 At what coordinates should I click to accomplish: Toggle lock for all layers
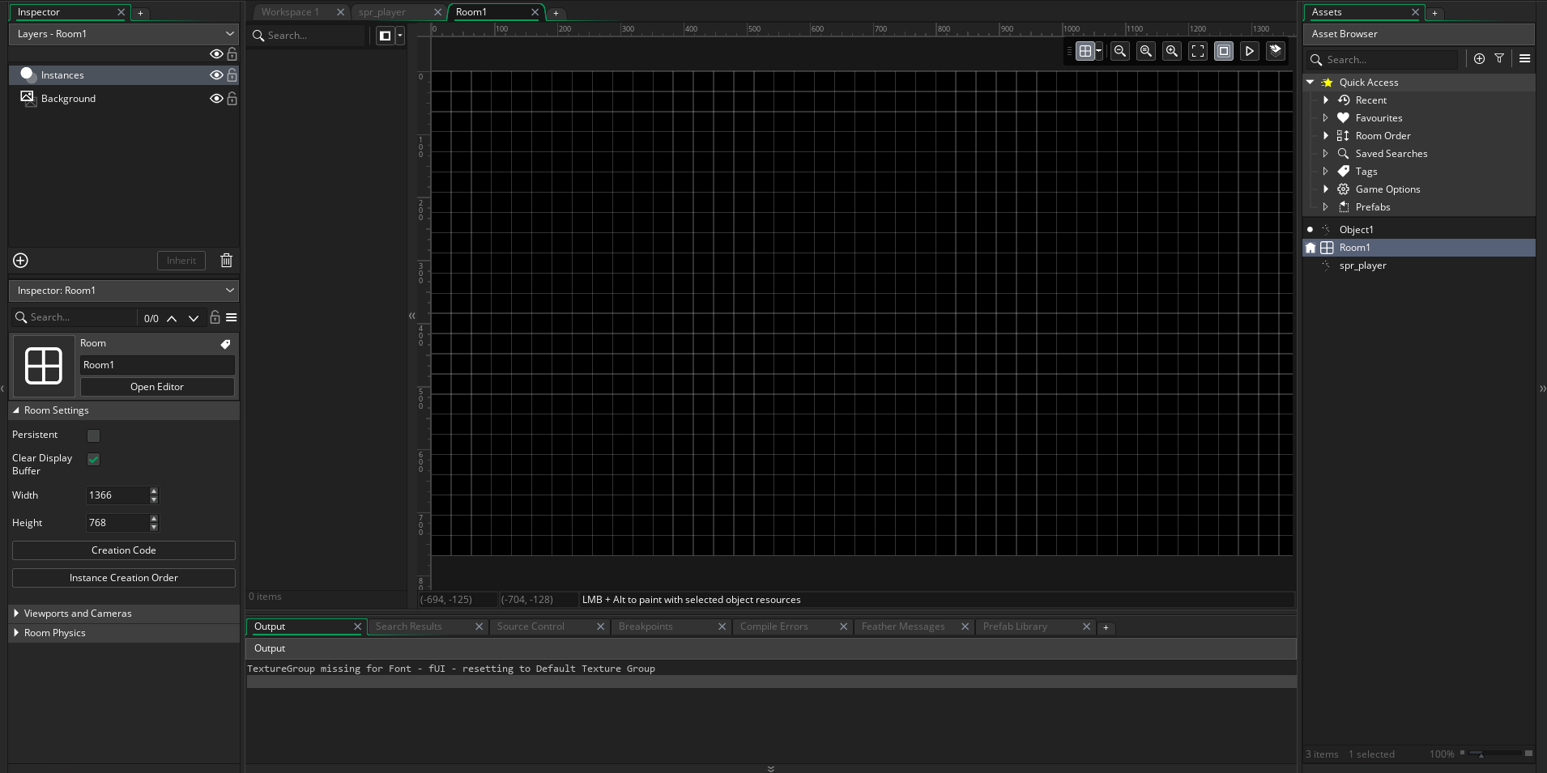pos(232,54)
